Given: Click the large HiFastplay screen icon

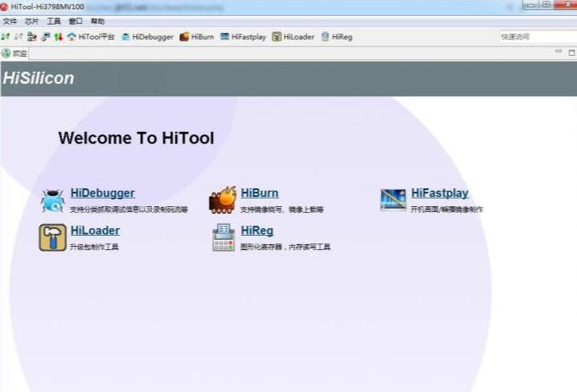Looking at the screenshot, I should [393, 200].
